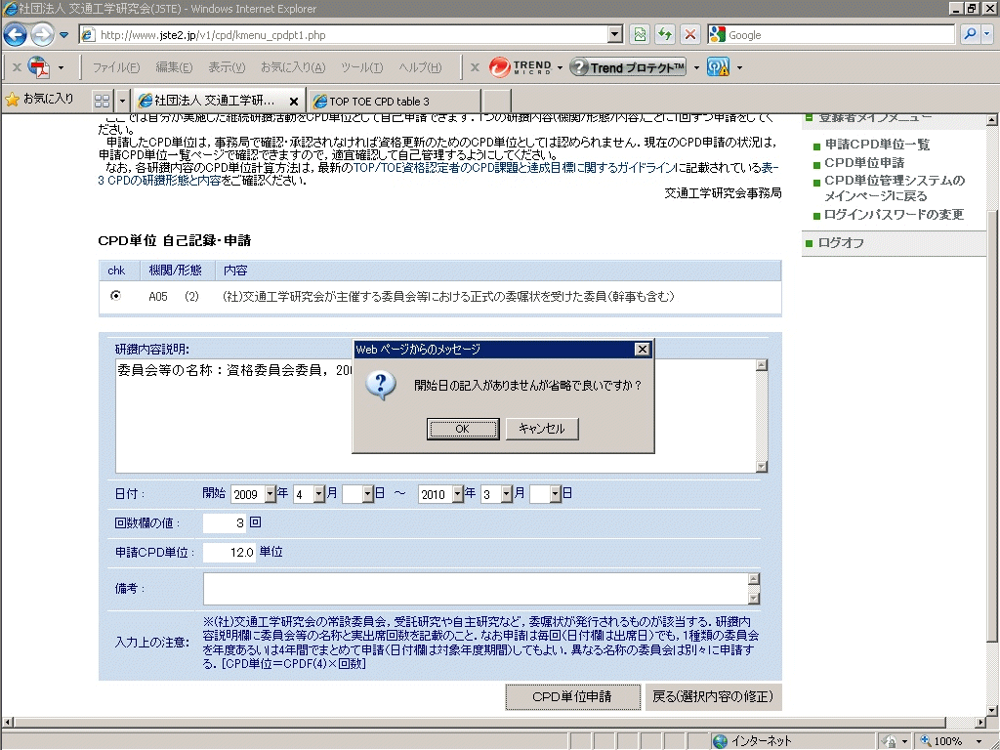Open CPD単位管理システムのメインページに戻る link
Viewport: 1000px width, 750px height.
(895, 188)
